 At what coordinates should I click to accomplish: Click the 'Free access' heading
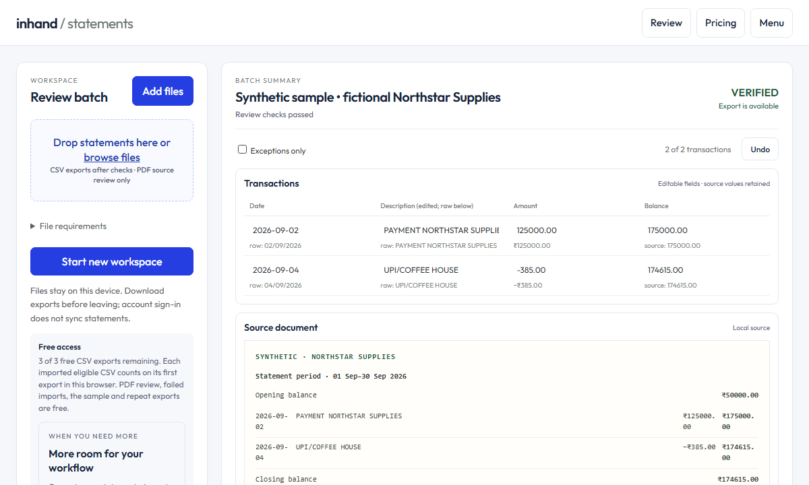59,347
